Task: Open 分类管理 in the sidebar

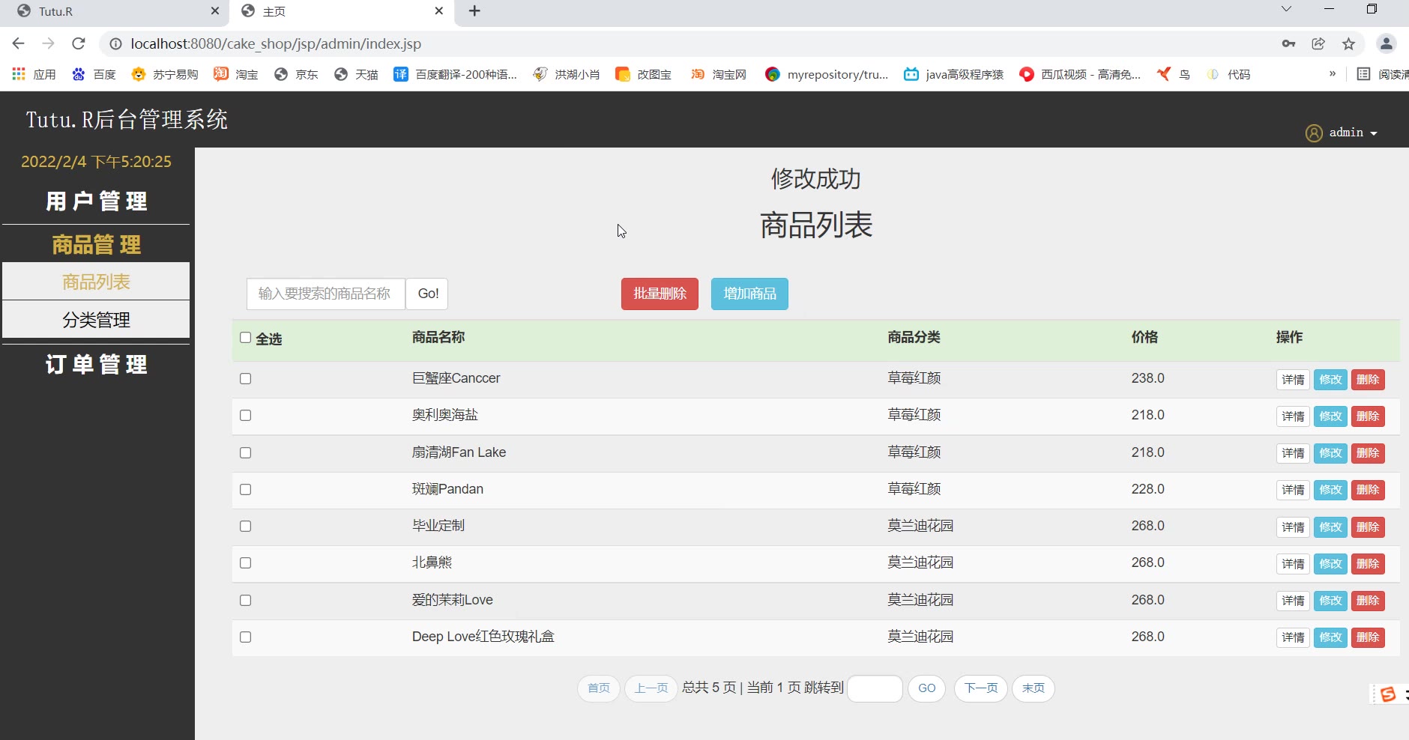Action: pos(96,320)
